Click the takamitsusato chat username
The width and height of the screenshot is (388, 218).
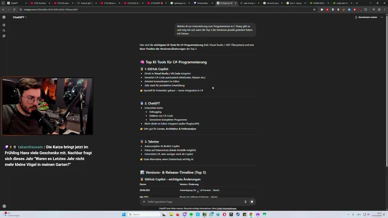(x=30, y=147)
